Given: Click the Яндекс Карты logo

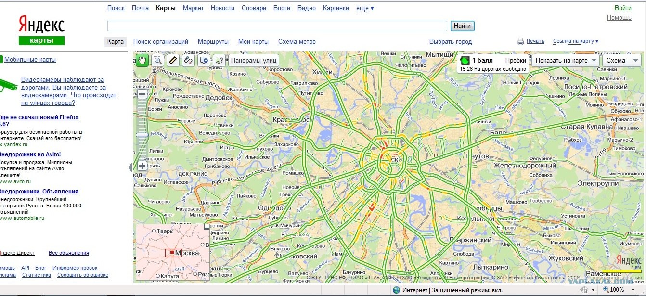Looking at the screenshot, I should [x=41, y=30].
